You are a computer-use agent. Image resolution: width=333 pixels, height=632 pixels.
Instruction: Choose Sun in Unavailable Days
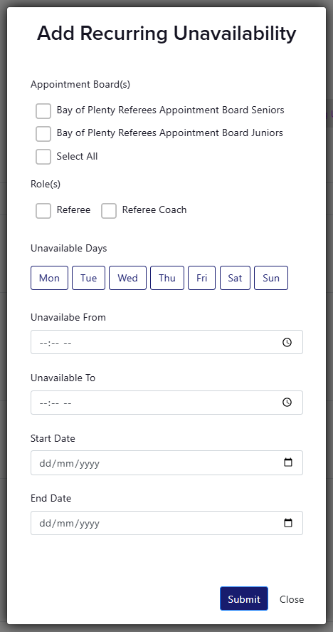(x=271, y=278)
